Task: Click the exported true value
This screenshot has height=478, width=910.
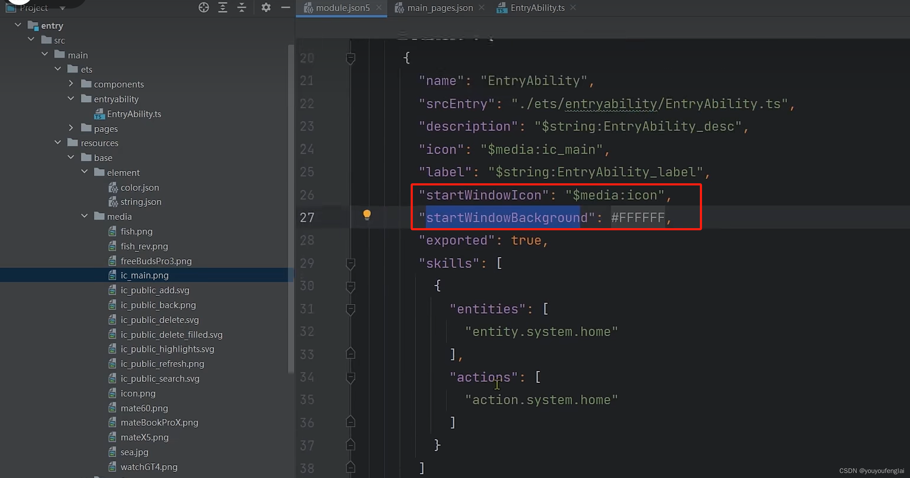Action: click(x=526, y=240)
